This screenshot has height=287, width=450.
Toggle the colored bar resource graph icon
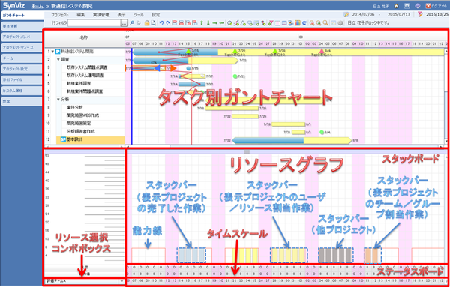click(298, 23)
